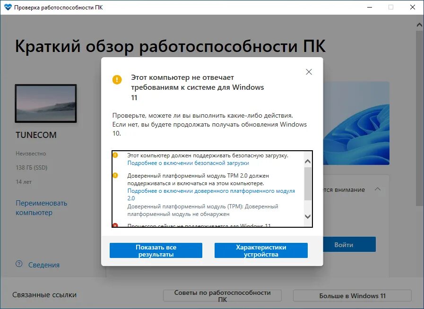Click the red processor error icon
424x309 pixels.
point(115,225)
